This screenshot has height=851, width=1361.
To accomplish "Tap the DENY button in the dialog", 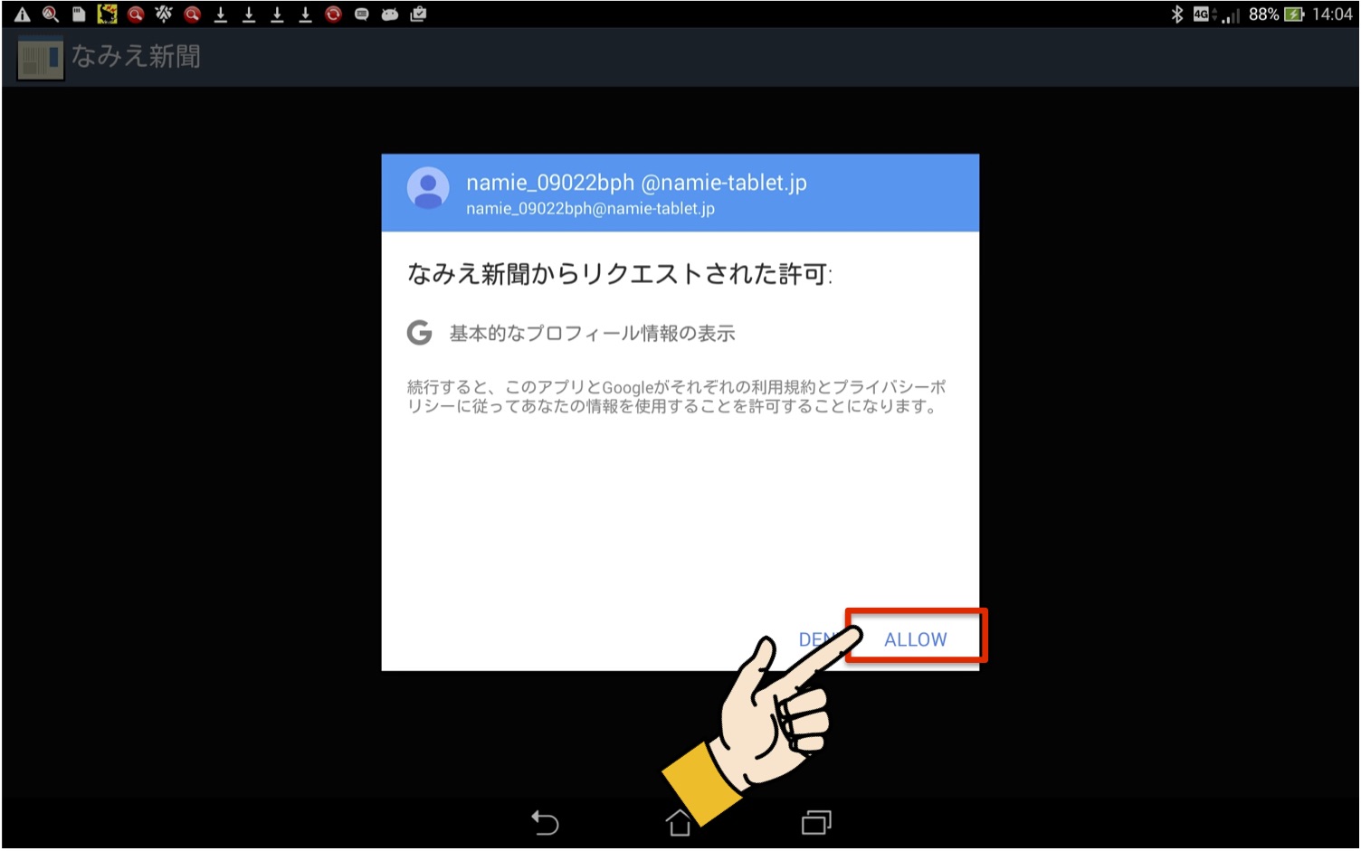I will point(815,638).
